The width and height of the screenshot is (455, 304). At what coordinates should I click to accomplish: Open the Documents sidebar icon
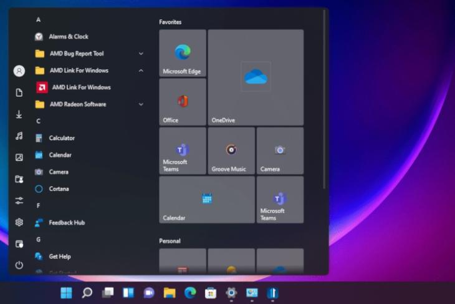[19, 93]
